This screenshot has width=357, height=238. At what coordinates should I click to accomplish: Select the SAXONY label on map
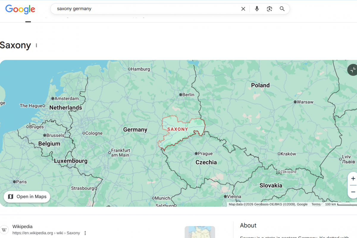click(x=178, y=129)
